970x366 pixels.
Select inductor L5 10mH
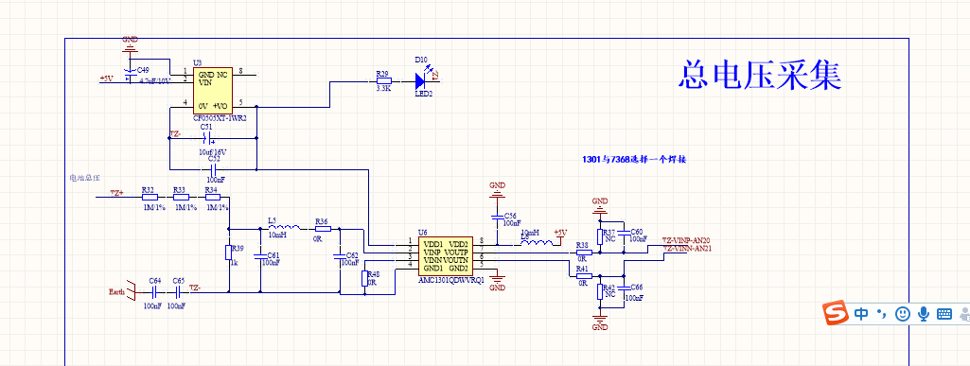[284, 228]
